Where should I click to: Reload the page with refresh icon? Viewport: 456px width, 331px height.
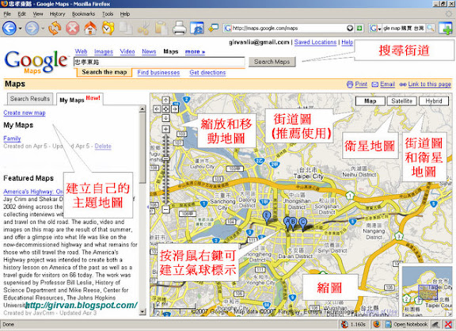click(55, 29)
